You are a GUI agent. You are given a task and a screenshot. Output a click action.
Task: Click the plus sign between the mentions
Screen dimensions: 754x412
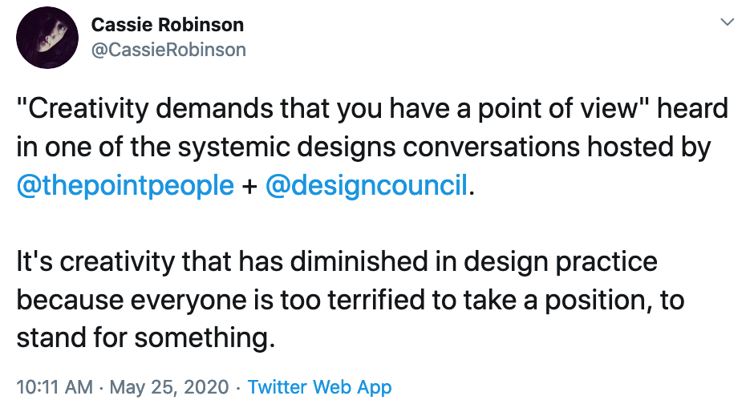(249, 186)
